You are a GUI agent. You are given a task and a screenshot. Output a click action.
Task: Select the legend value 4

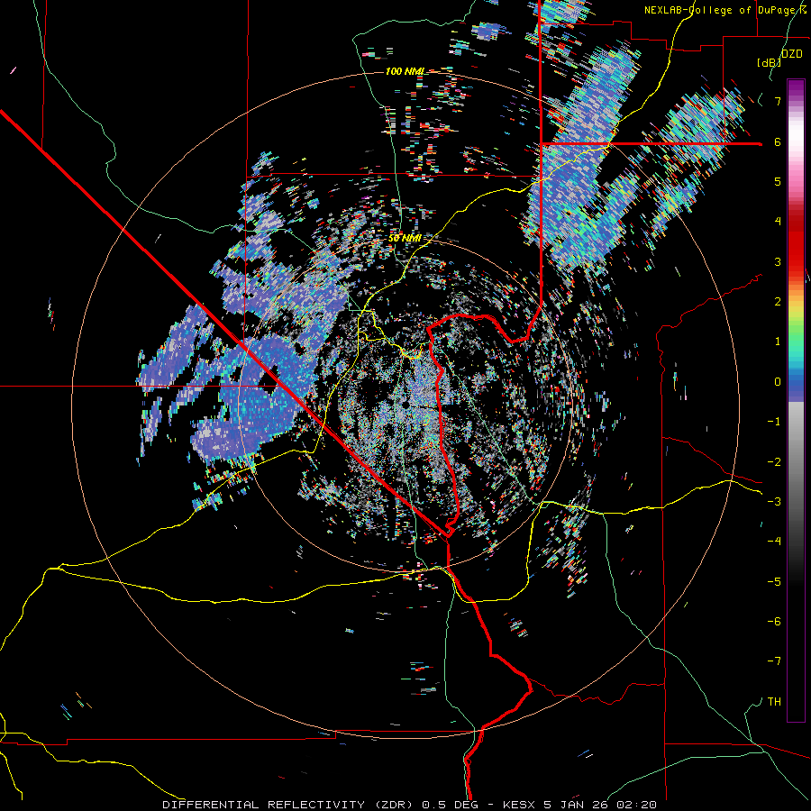[778, 222]
